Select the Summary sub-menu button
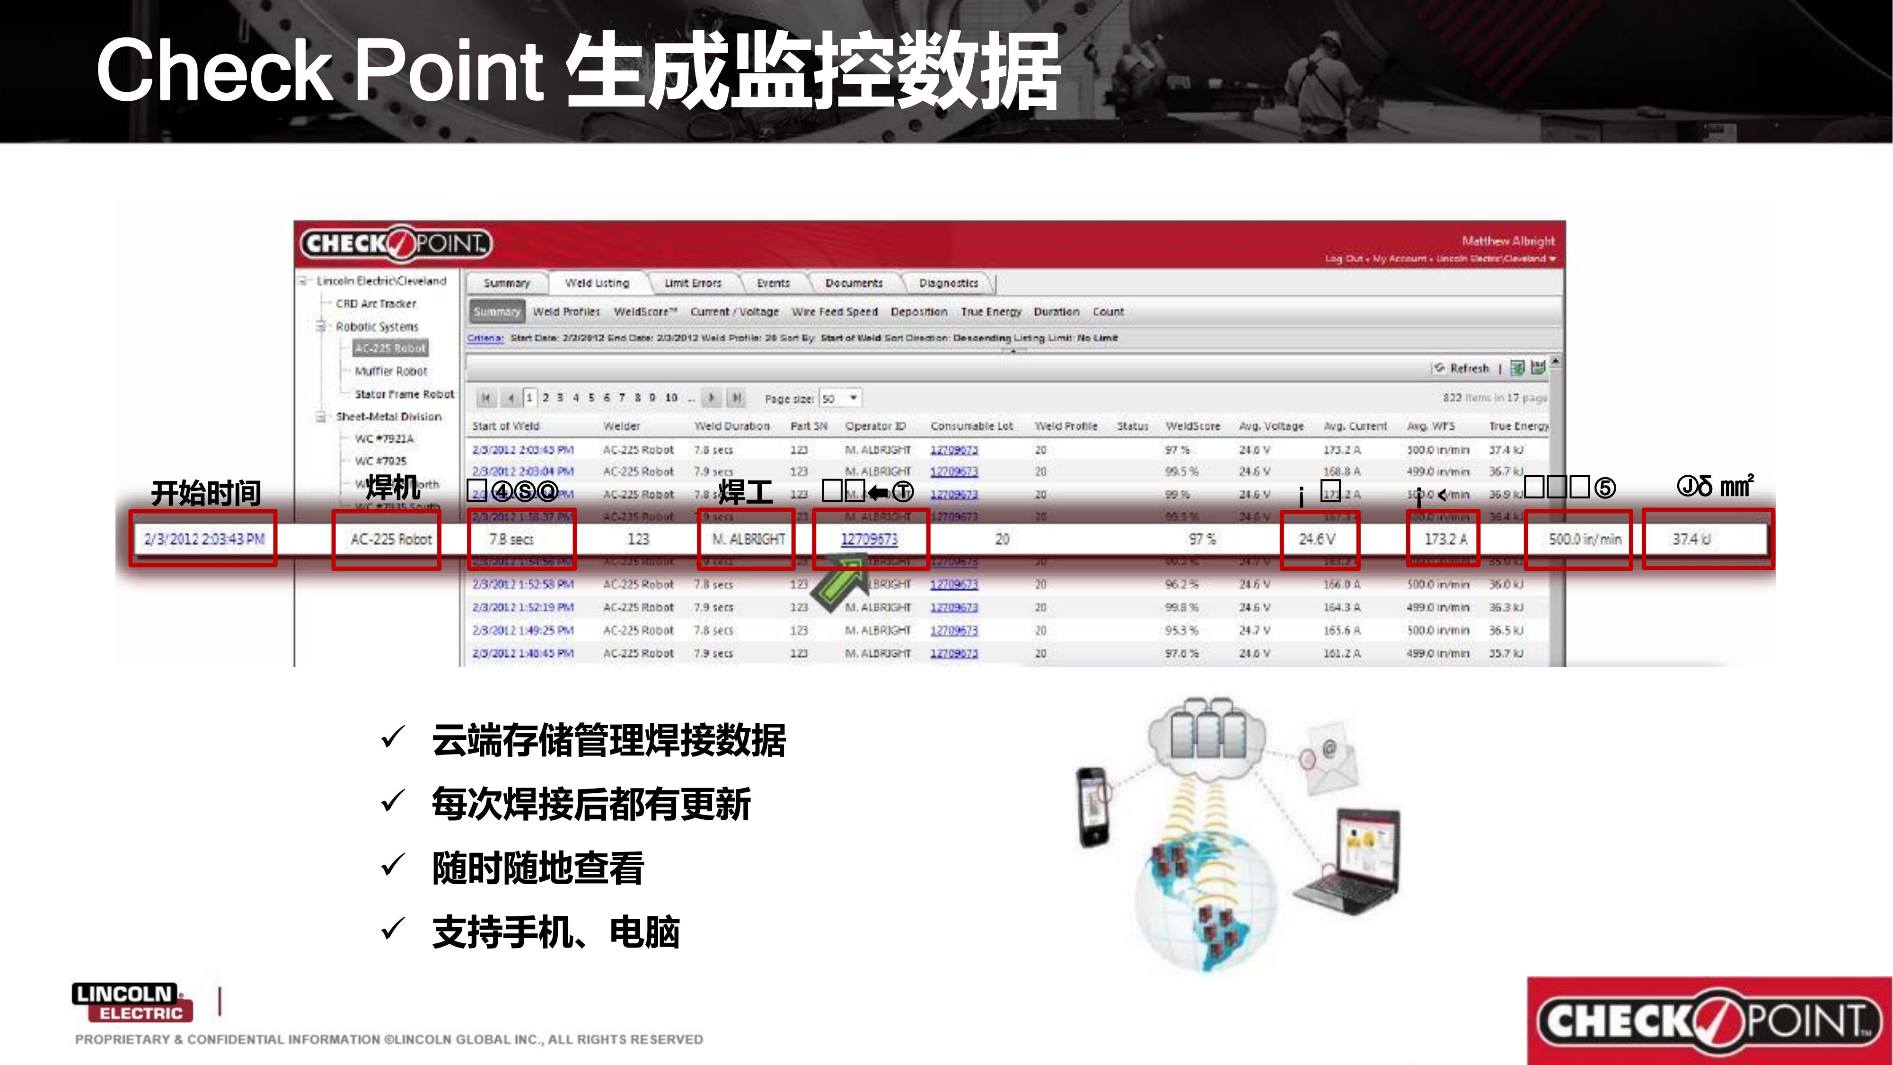Image resolution: width=1893 pixels, height=1065 pixels. pyautogui.click(x=497, y=311)
